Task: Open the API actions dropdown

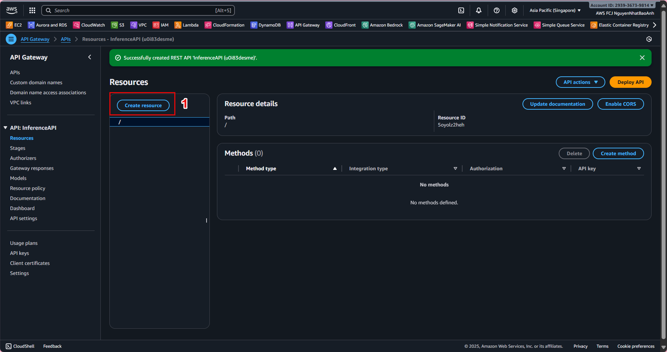Action: [x=580, y=82]
